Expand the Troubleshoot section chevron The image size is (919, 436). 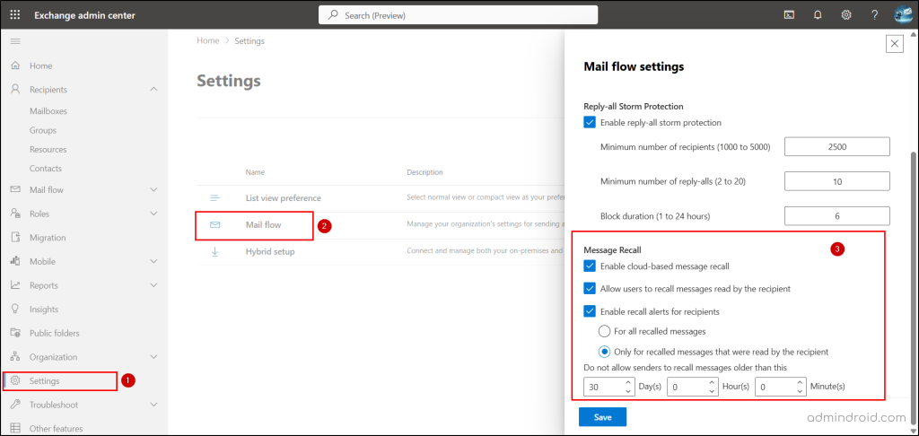(x=154, y=405)
